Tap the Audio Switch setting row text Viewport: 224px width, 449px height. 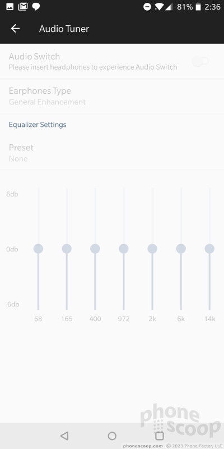click(x=93, y=61)
